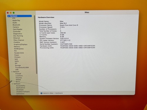Click system firmware version 526.0.0.0.0
This screenshot has height=110, width=147.
click(x=64, y=38)
